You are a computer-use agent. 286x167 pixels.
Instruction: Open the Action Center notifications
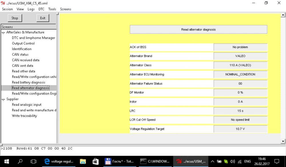point(277,161)
